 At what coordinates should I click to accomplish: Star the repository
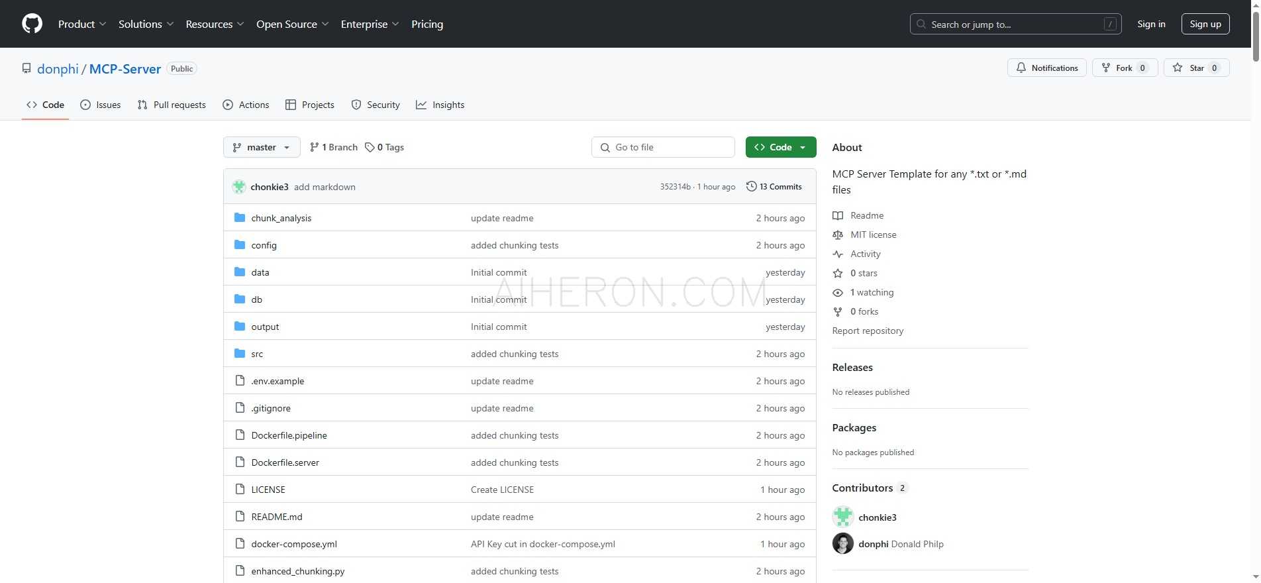tap(1196, 68)
